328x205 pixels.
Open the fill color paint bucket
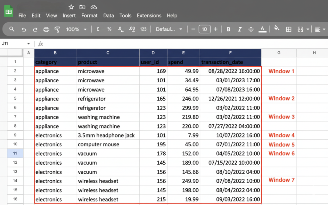[x=277, y=29]
